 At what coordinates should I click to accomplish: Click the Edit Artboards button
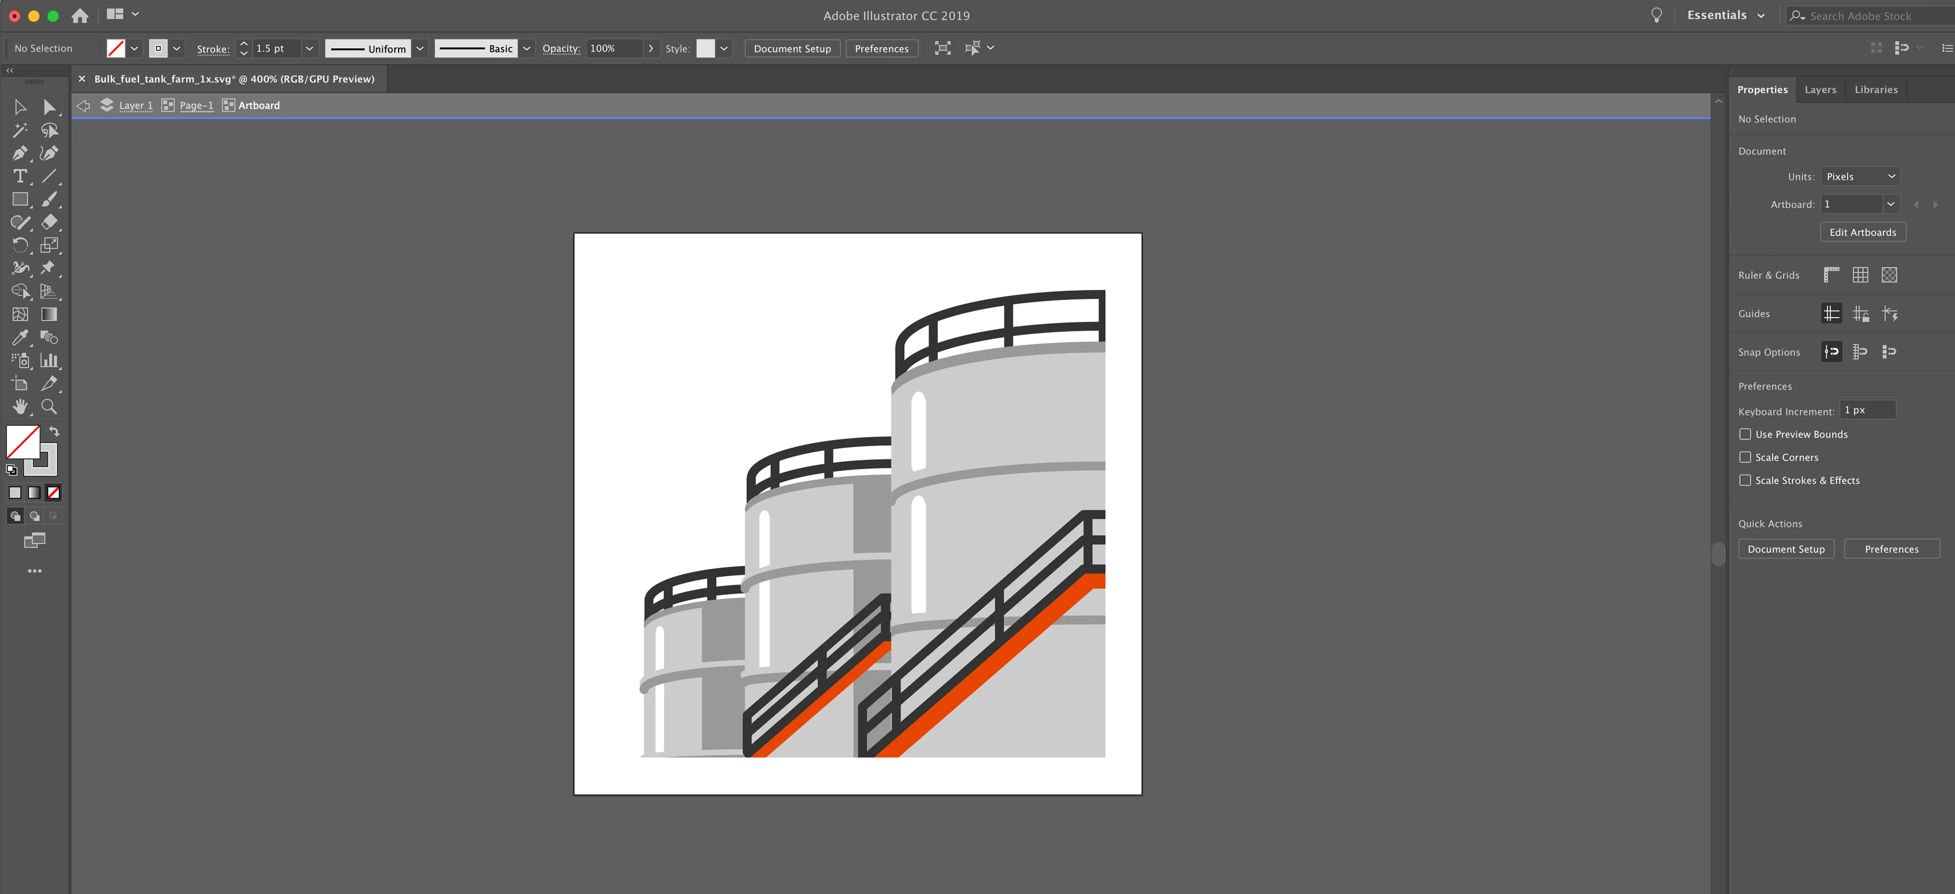(1862, 232)
